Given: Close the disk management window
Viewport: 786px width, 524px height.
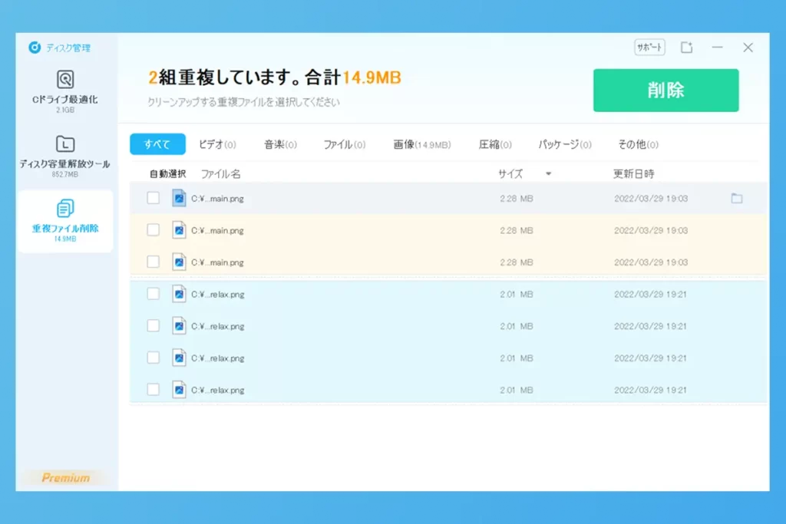Looking at the screenshot, I should tap(748, 48).
